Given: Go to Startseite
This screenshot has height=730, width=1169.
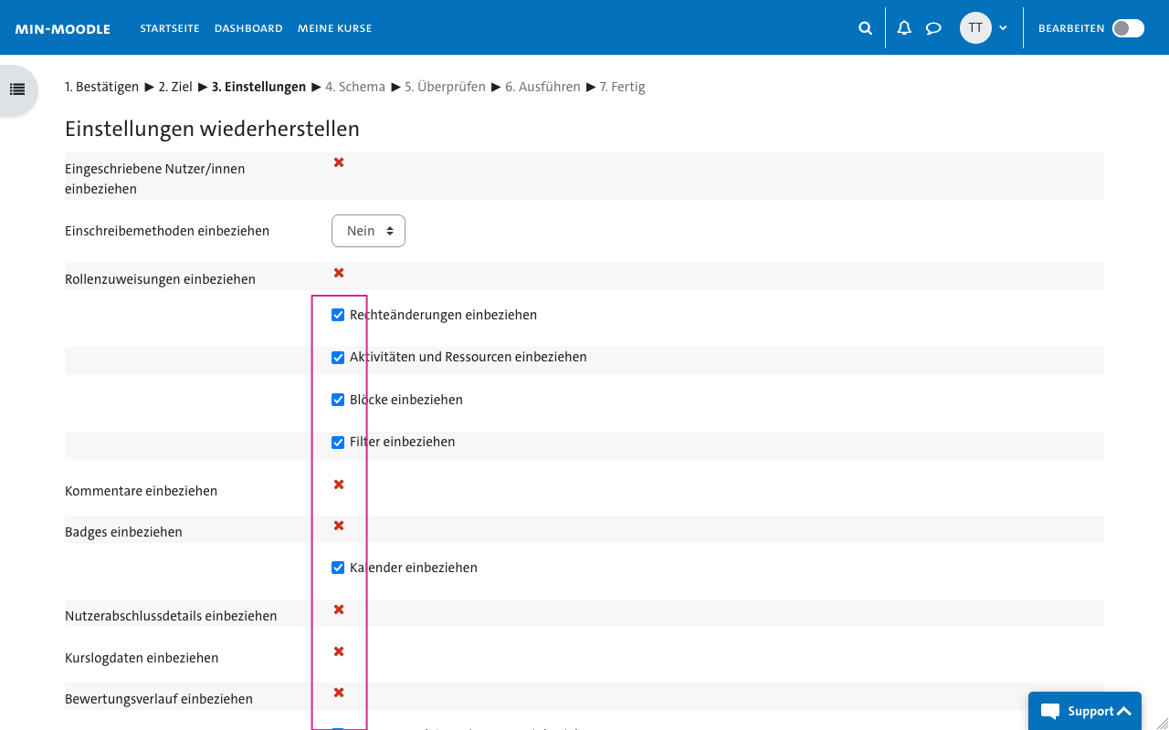Looking at the screenshot, I should pyautogui.click(x=170, y=28).
